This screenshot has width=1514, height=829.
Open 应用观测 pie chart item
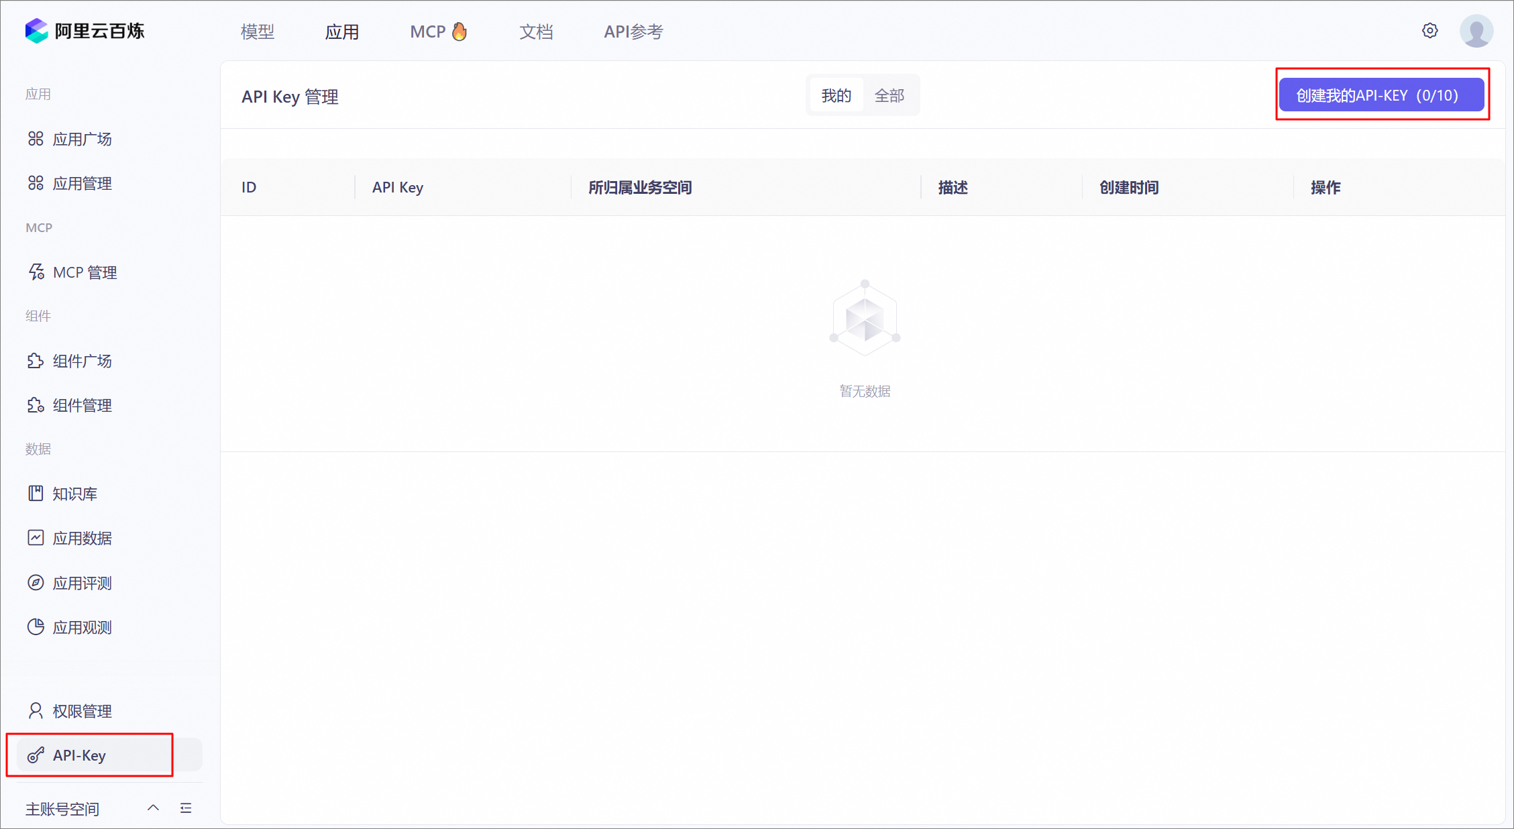point(82,627)
